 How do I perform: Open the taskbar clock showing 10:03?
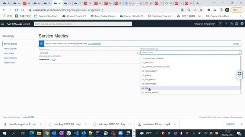227,133
